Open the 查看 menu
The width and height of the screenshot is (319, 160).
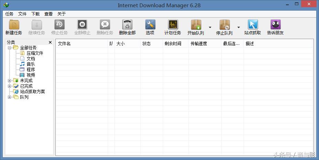tap(49, 14)
